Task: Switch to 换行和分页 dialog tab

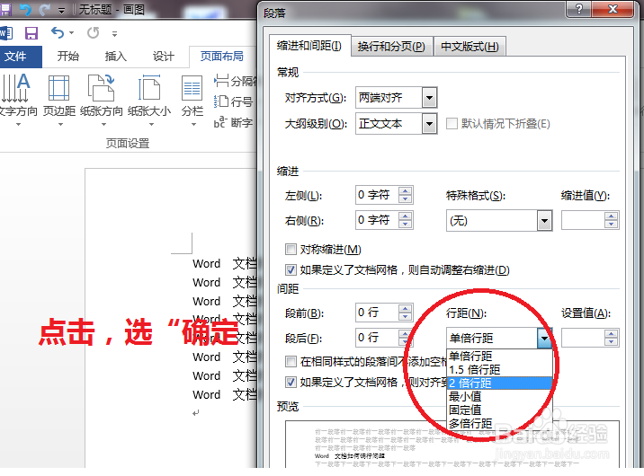Action: tap(391, 47)
